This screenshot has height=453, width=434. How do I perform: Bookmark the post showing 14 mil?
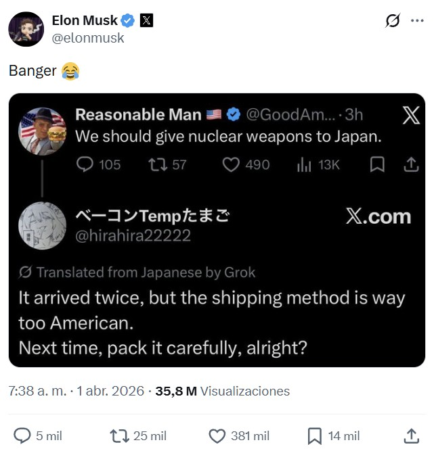(x=315, y=436)
